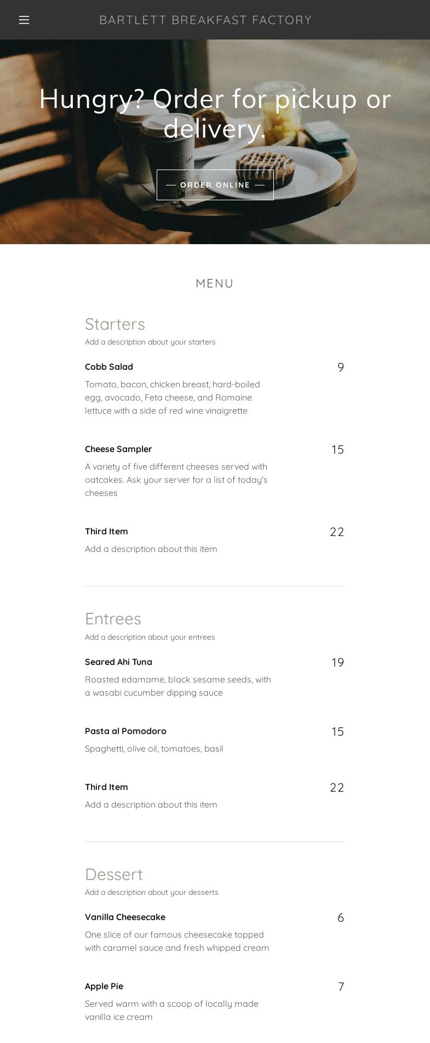Select the Starters category heading

coord(115,324)
